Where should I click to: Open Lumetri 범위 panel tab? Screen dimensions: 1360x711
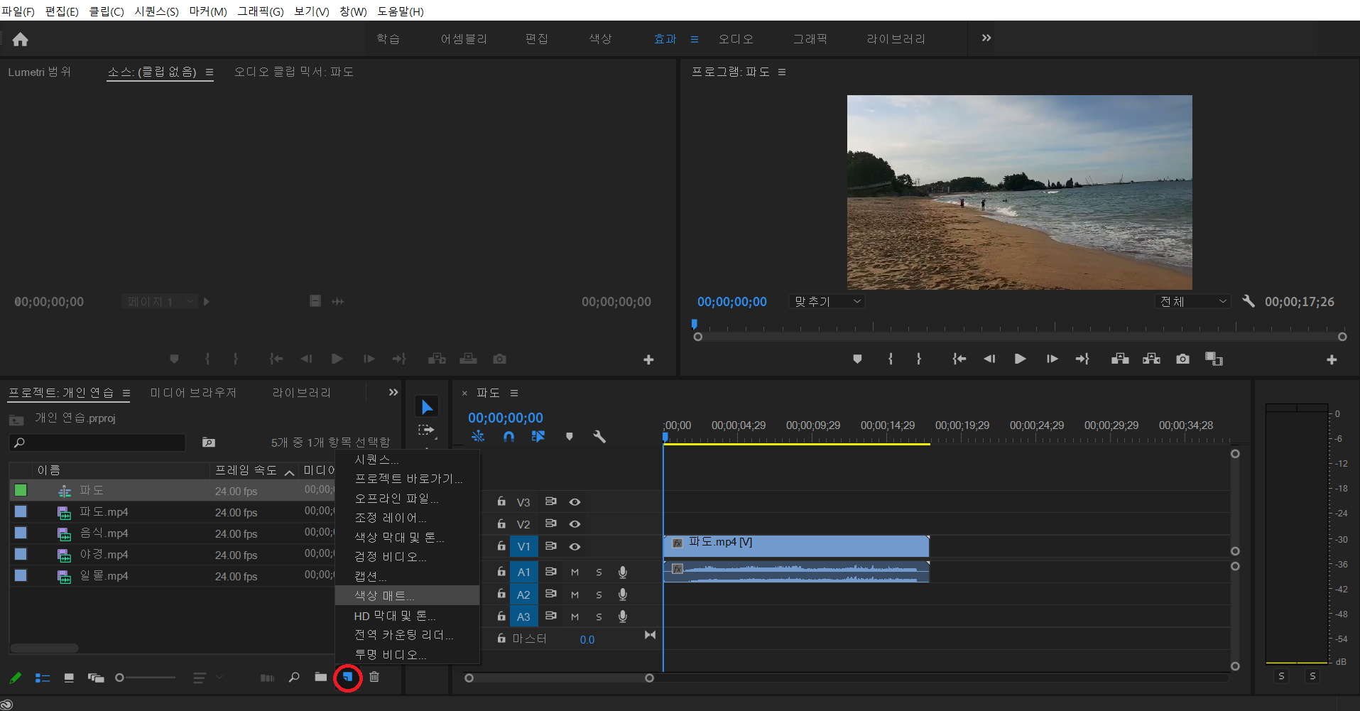point(40,72)
